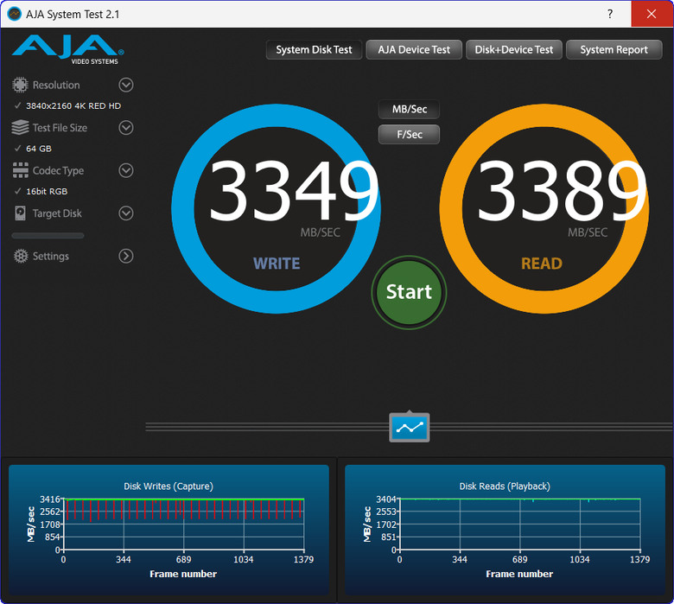674x604 pixels.
Task: Expand the Codec Type dropdown arrow
Action: coord(126,170)
